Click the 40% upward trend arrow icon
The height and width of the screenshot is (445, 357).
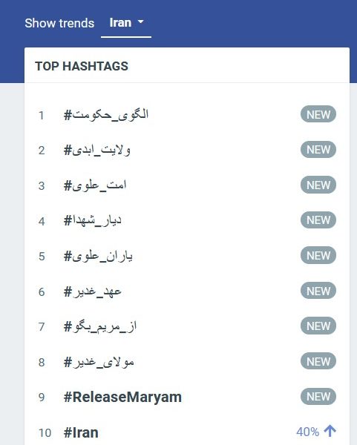[330, 431]
